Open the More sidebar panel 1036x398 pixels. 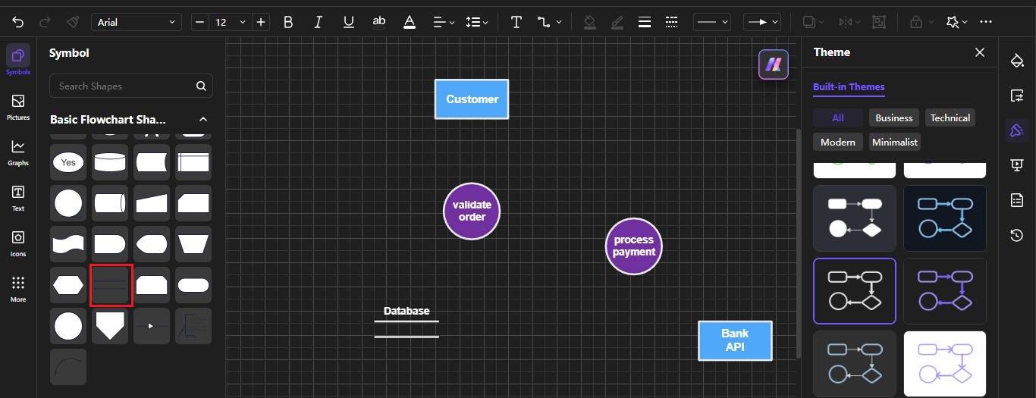[18, 289]
